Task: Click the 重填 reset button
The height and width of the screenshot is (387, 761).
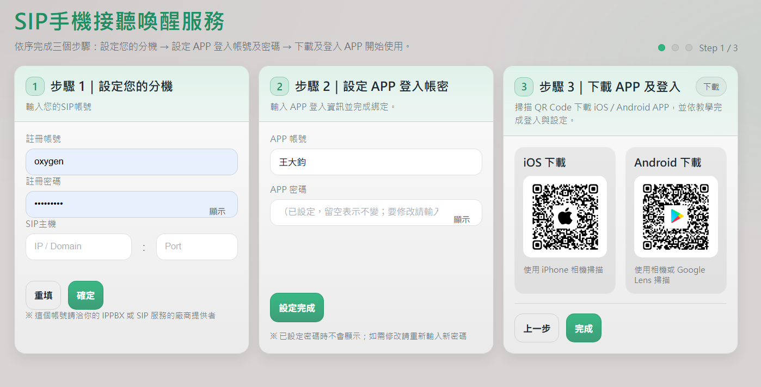Action: pyautogui.click(x=44, y=295)
